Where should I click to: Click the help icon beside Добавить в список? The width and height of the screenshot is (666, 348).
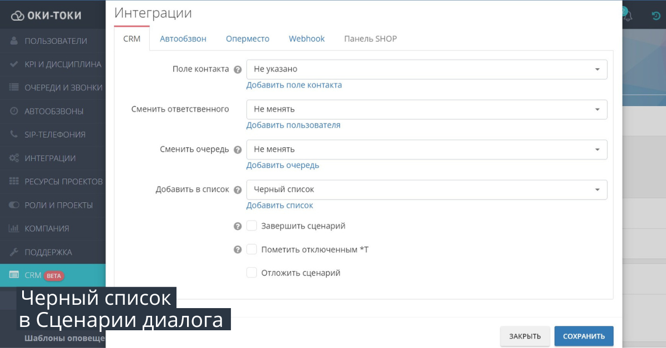[x=238, y=190]
